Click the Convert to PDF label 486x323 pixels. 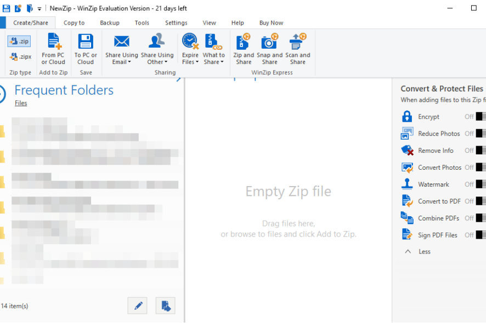439,201
